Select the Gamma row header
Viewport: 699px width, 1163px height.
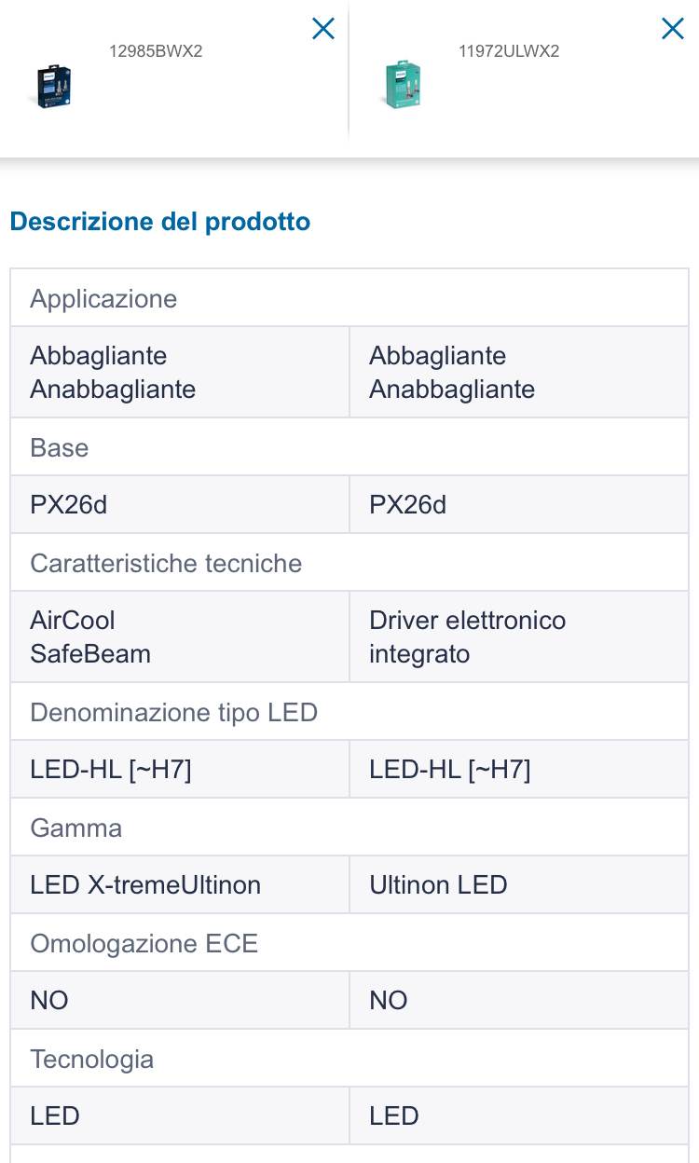[76, 828]
